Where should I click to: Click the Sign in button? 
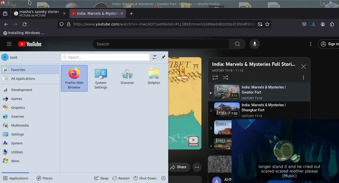[x=329, y=44]
